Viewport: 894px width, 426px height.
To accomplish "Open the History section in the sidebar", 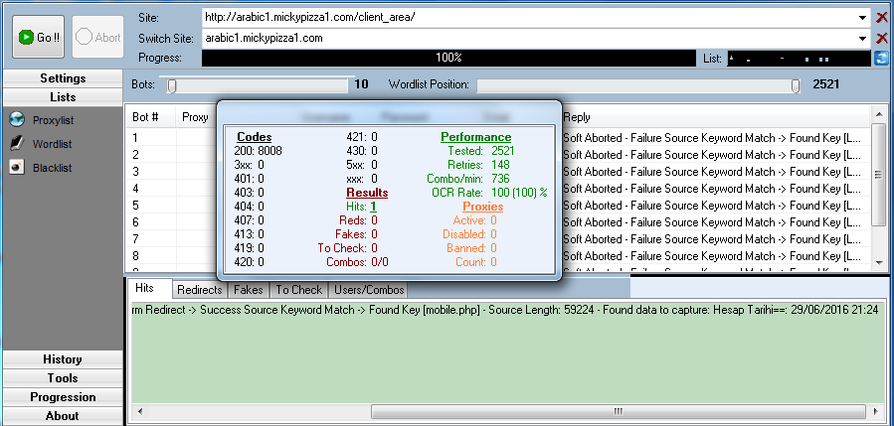I will point(63,359).
